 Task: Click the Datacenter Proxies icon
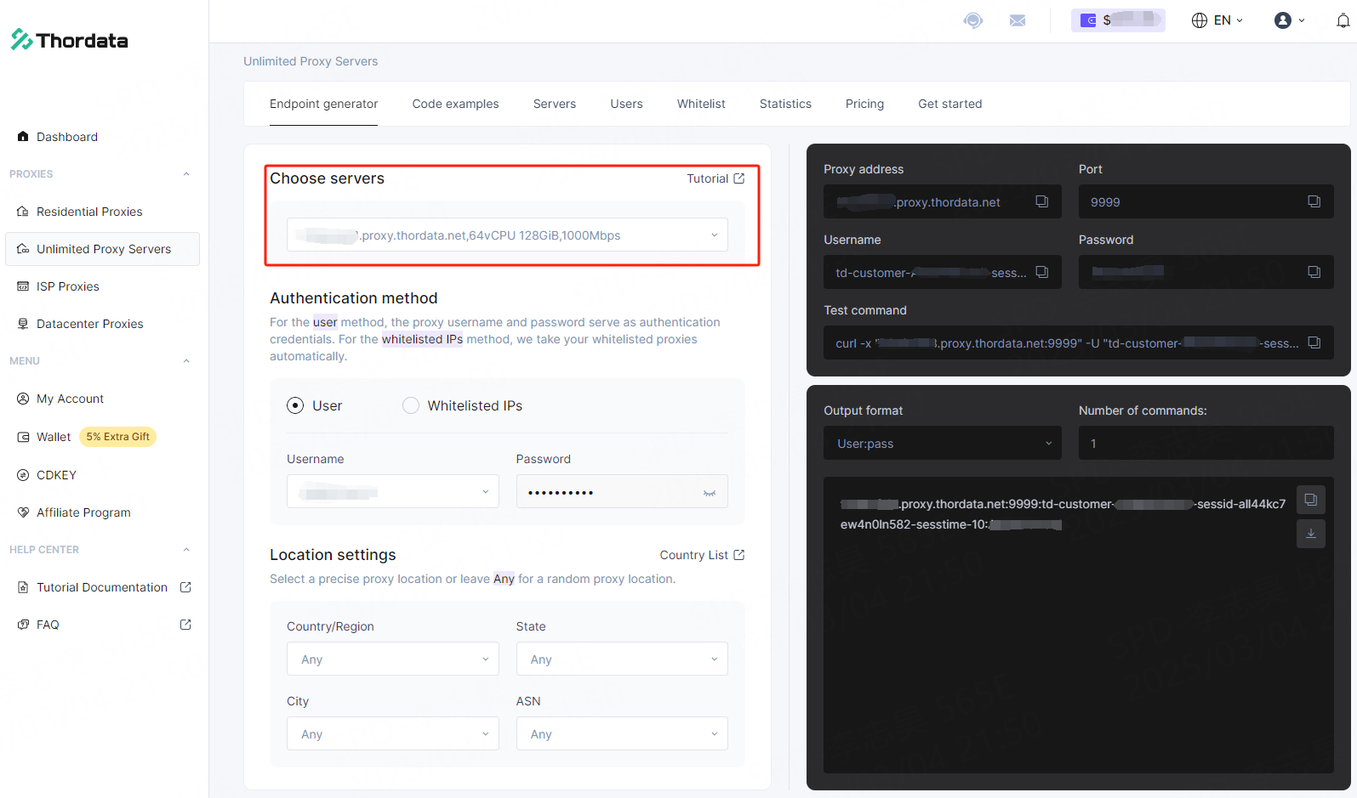pyautogui.click(x=23, y=323)
